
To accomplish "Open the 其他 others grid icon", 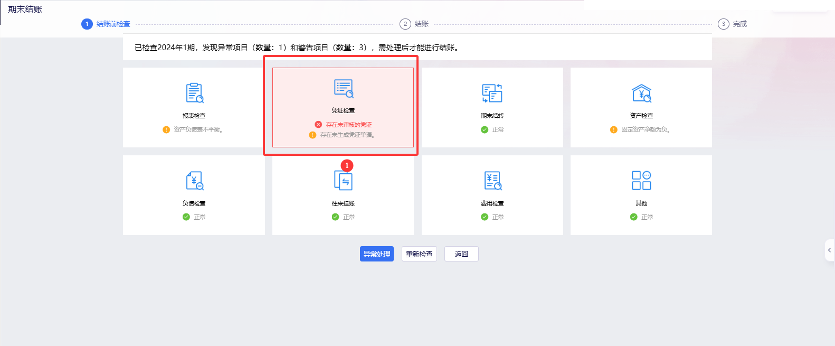I will pyautogui.click(x=641, y=180).
